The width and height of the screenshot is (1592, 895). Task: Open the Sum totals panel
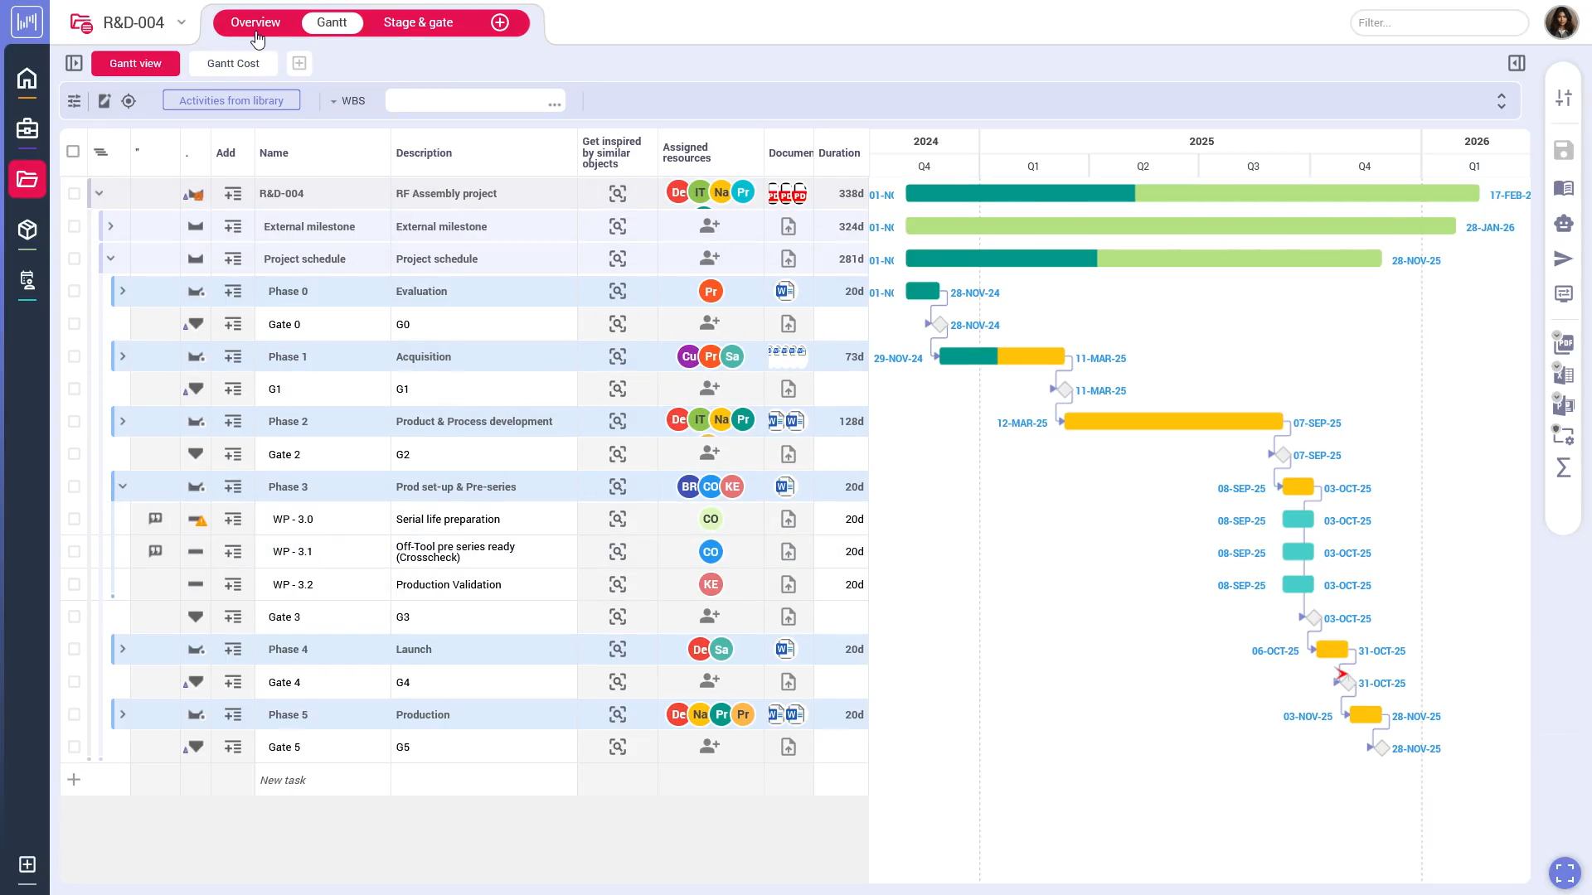[x=1565, y=468]
